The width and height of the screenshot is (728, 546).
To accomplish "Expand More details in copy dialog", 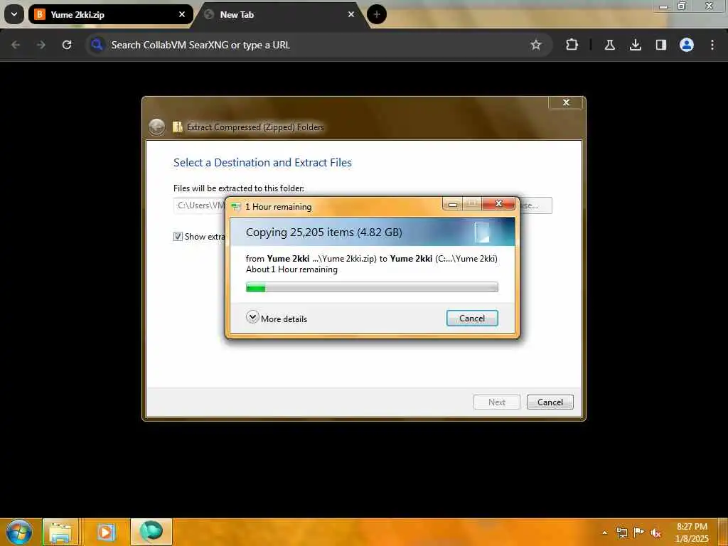I will tap(277, 318).
